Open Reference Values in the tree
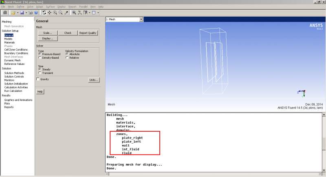 (14, 64)
